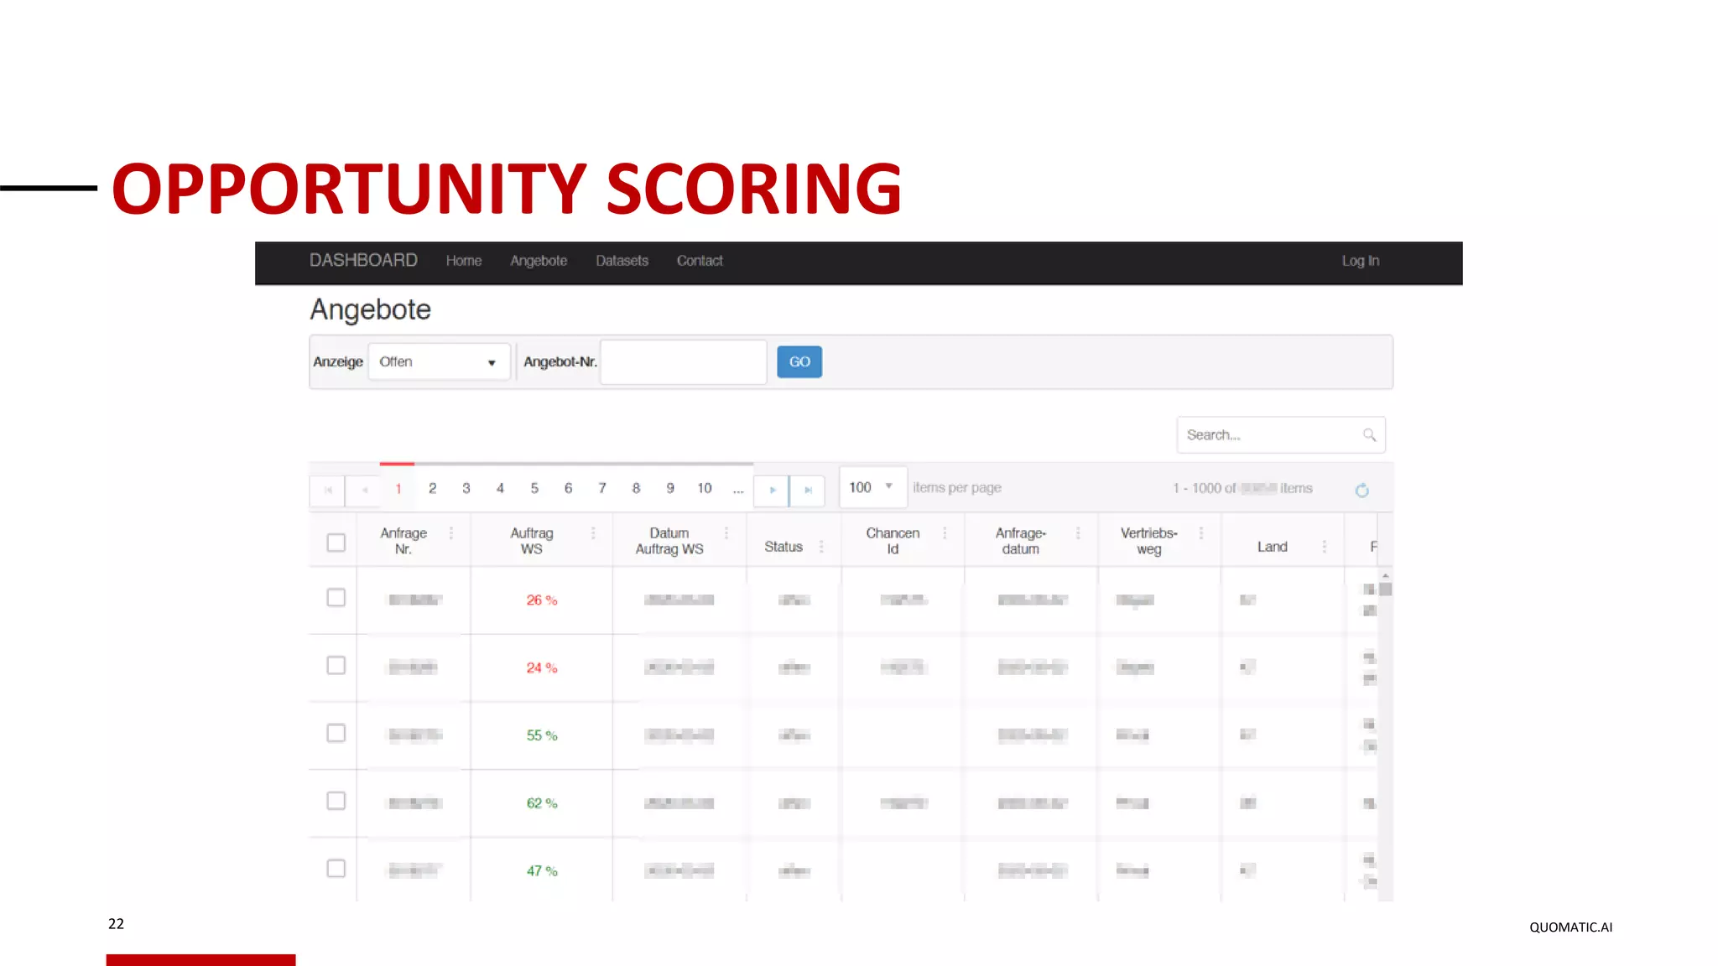Click the ellipsis for more pages
Screen dimensions: 1718x966
(x=737, y=489)
